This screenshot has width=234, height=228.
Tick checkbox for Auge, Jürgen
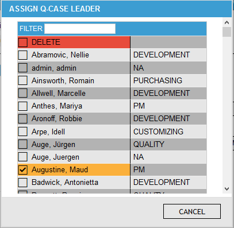[23, 144]
